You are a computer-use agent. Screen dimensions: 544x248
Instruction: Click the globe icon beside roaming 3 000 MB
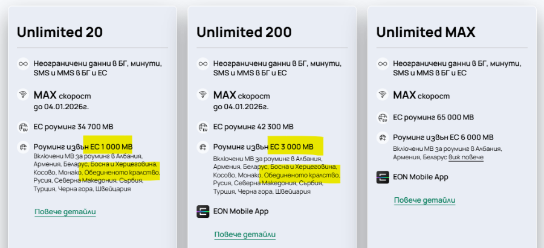pyautogui.click(x=203, y=147)
